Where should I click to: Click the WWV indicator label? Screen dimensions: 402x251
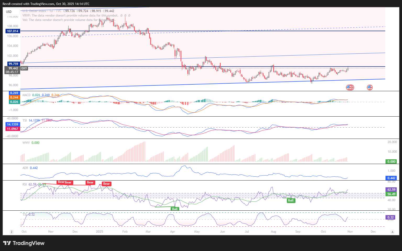tap(26, 143)
